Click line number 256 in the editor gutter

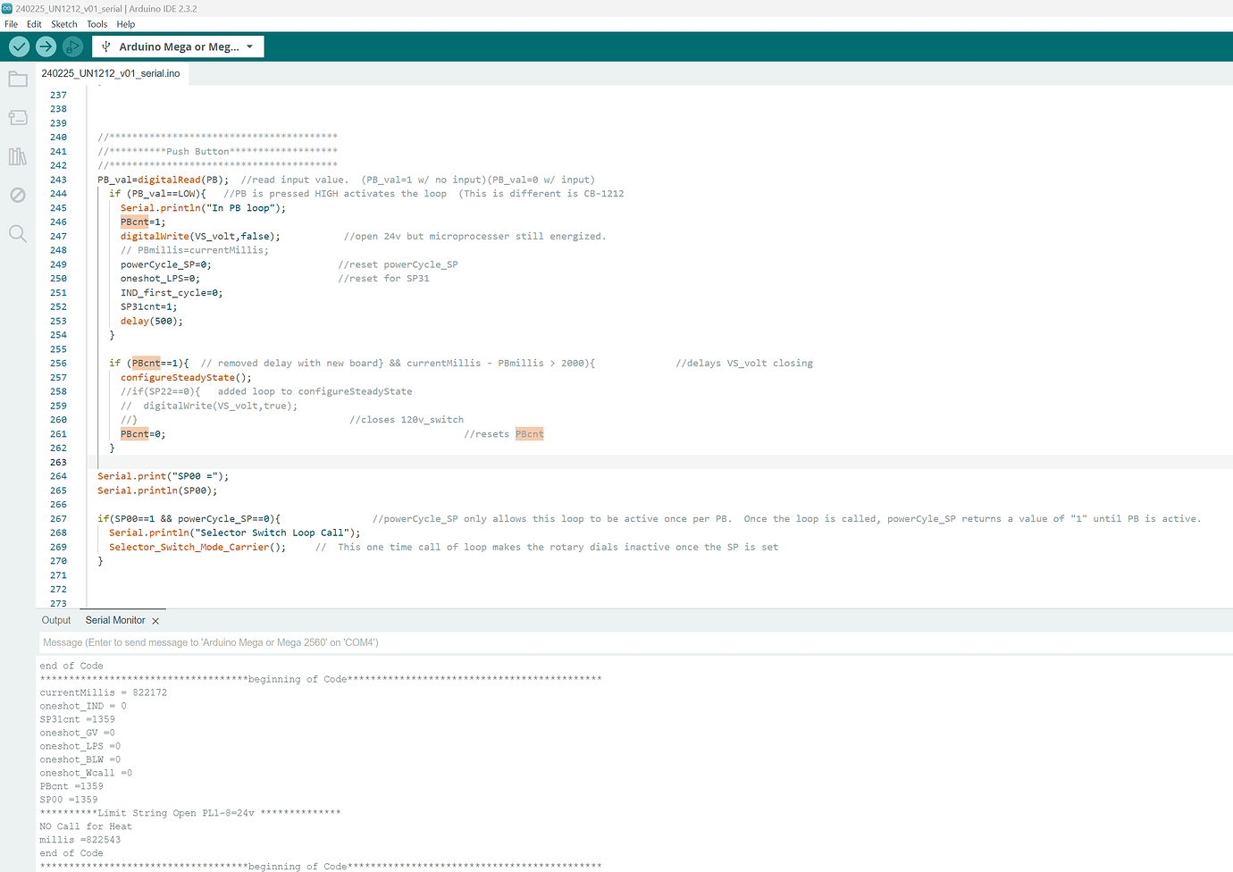coord(58,363)
